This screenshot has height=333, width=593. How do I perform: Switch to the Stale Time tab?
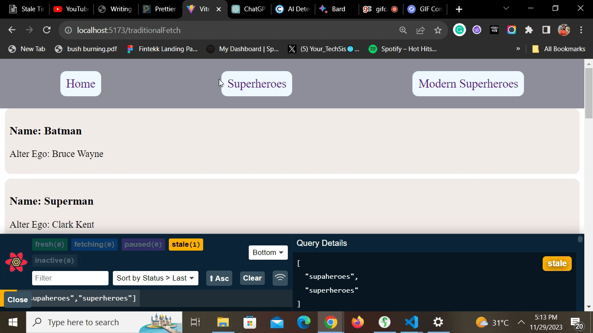pos(26,9)
